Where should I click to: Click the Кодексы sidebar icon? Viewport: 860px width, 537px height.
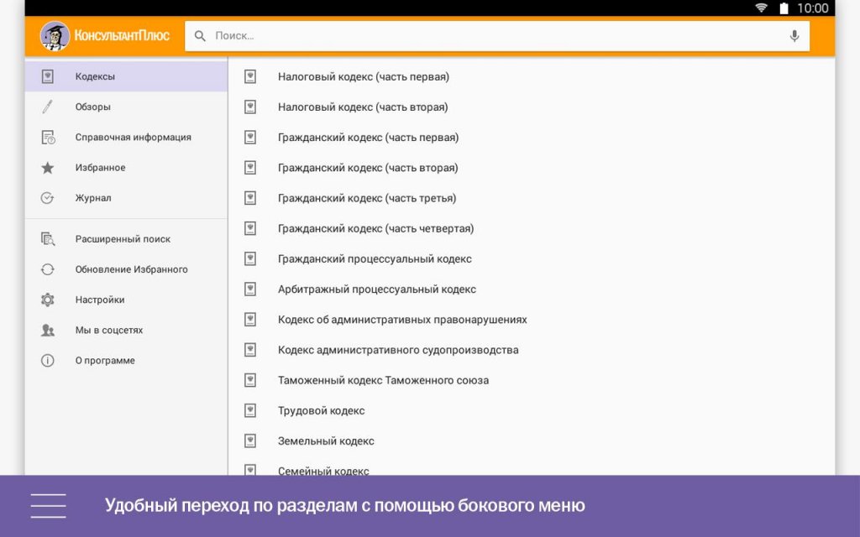coord(48,76)
